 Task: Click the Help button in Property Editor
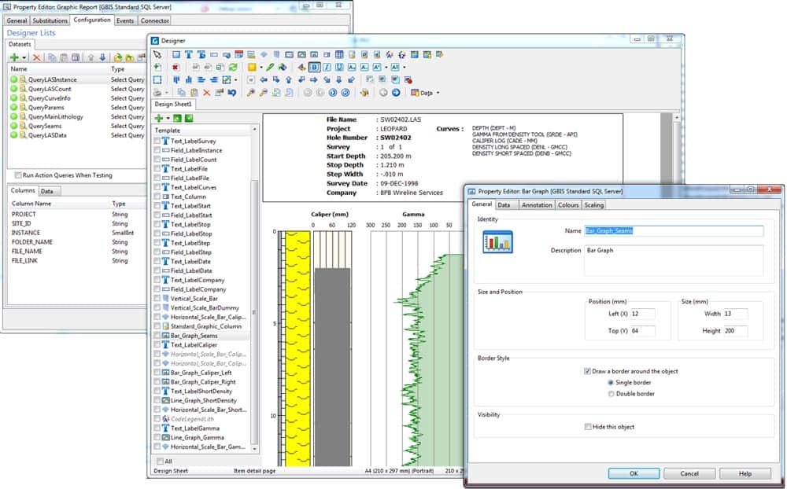[745, 473]
